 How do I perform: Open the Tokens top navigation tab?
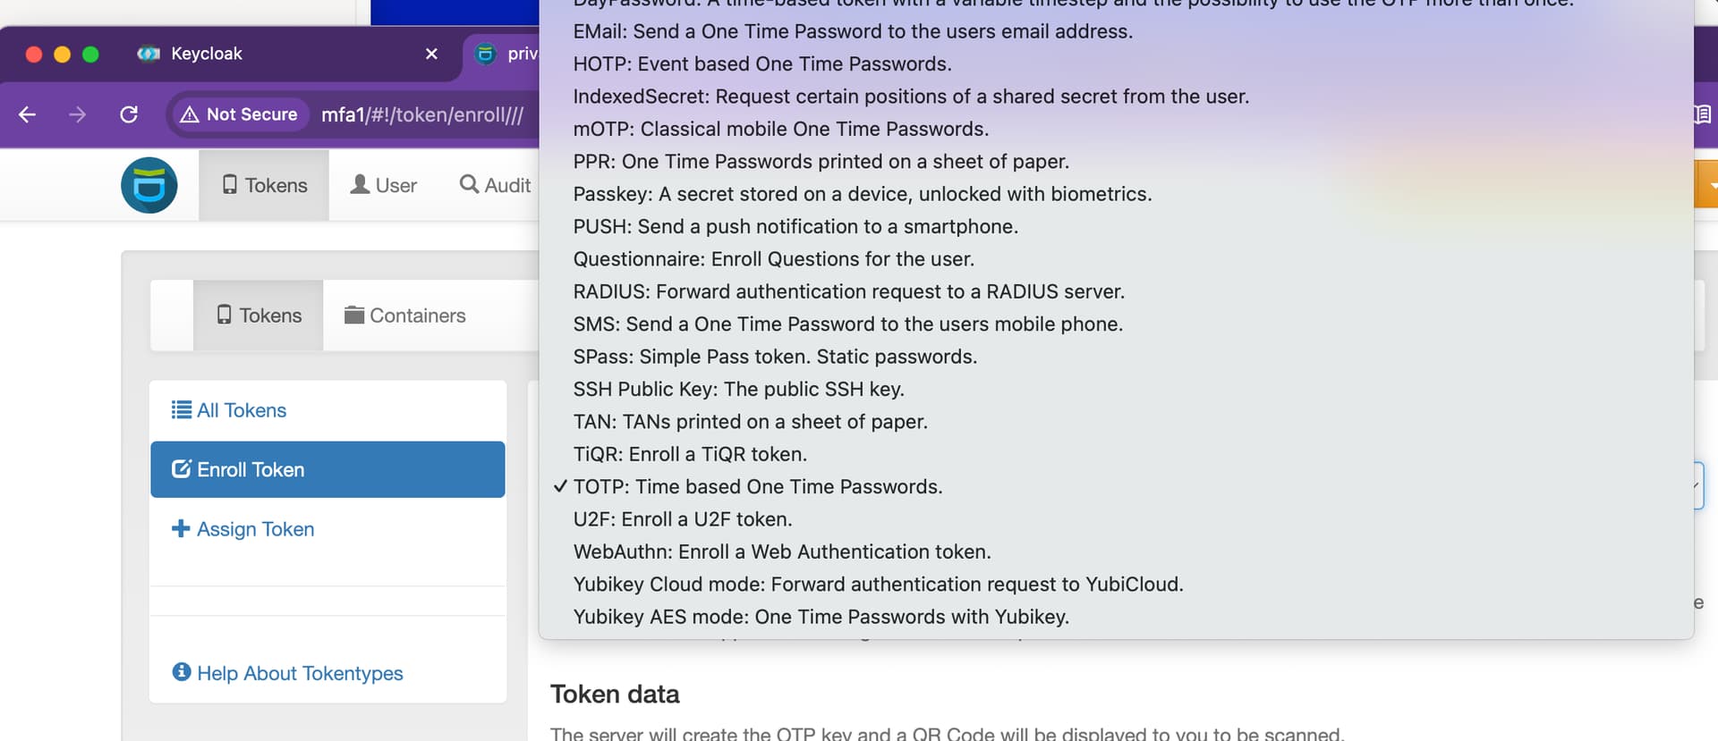click(264, 185)
